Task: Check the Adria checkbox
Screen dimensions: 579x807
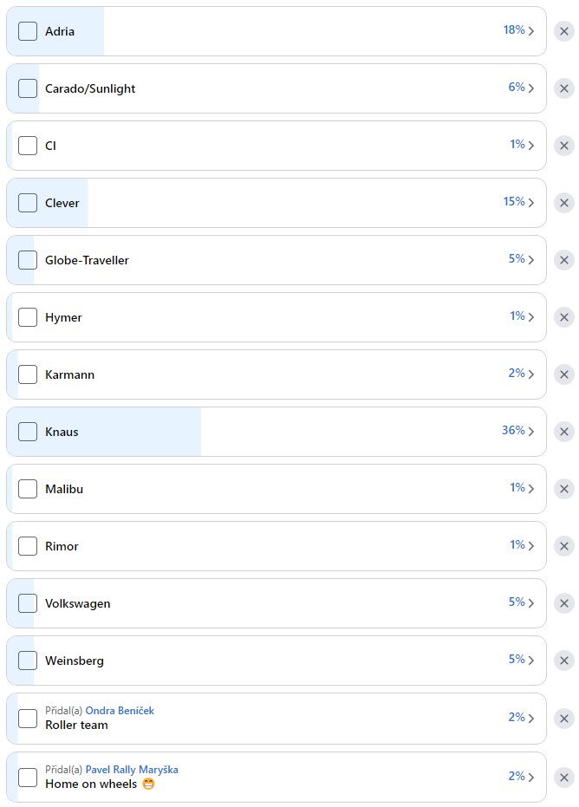Action: click(28, 31)
